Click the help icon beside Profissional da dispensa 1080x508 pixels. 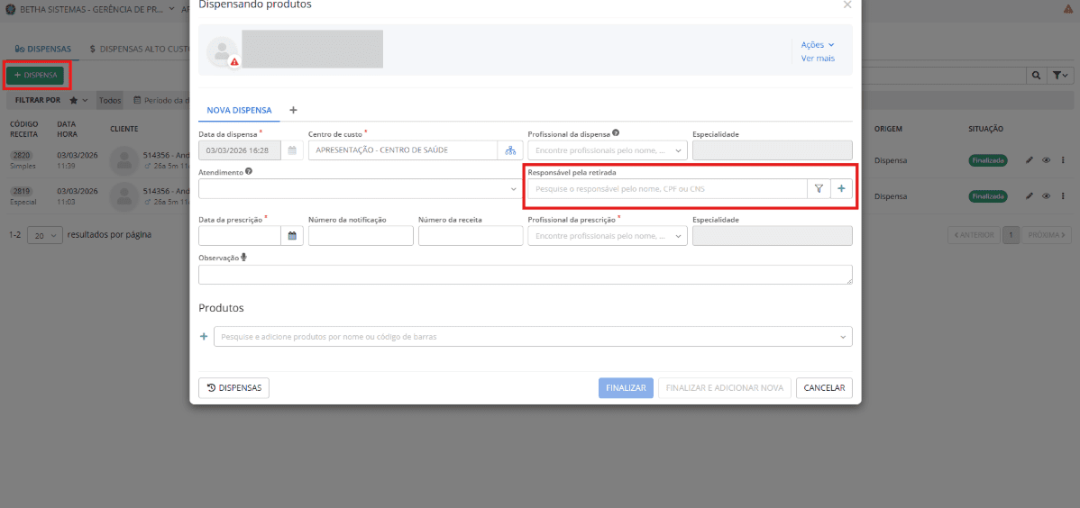(616, 133)
